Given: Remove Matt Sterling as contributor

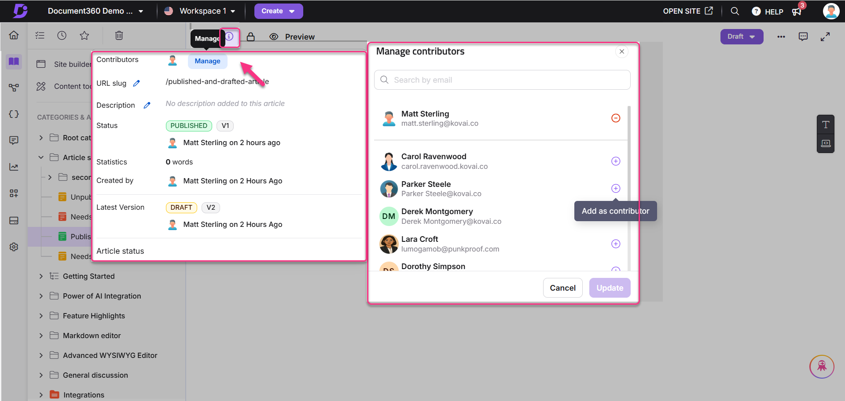Looking at the screenshot, I should tap(616, 118).
